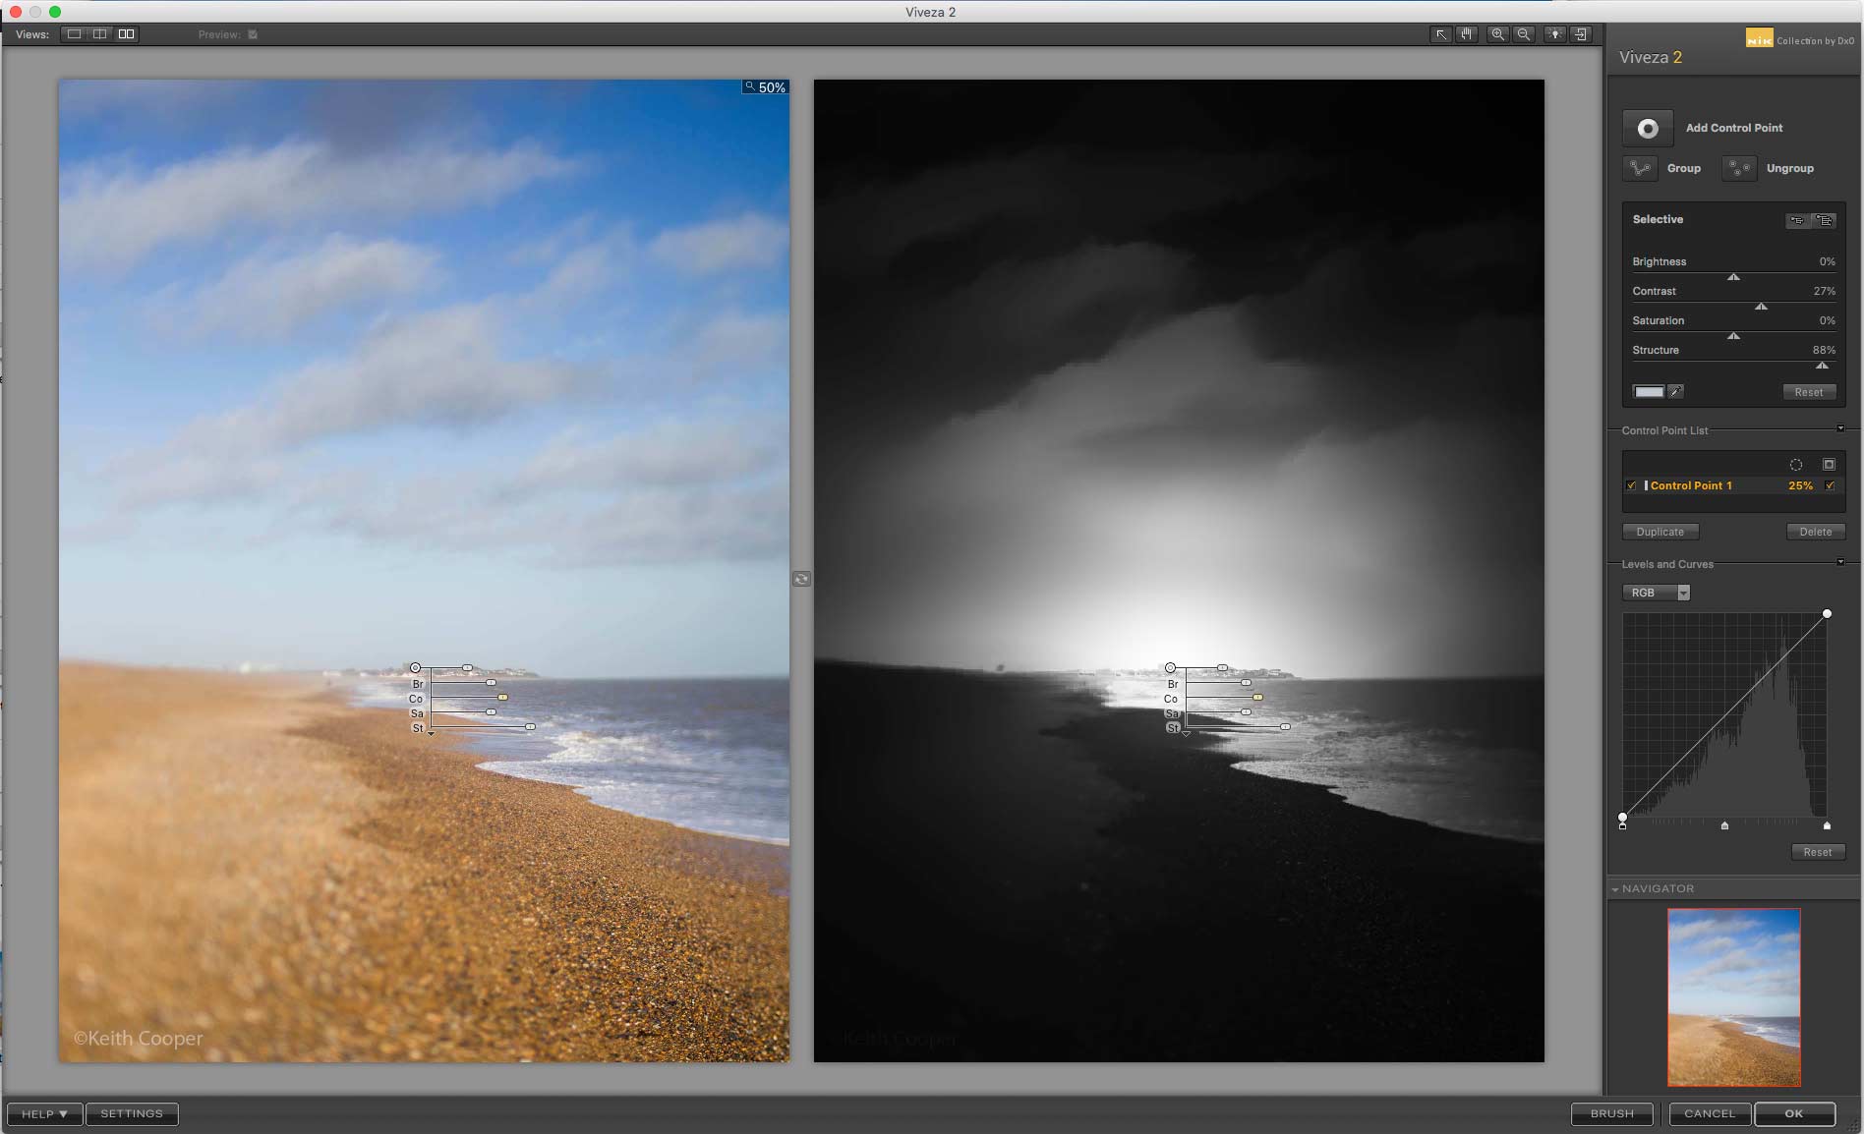Screen dimensions: 1864x1134
Task: Duplicate the selected control point
Action: (x=1660, y=532)
